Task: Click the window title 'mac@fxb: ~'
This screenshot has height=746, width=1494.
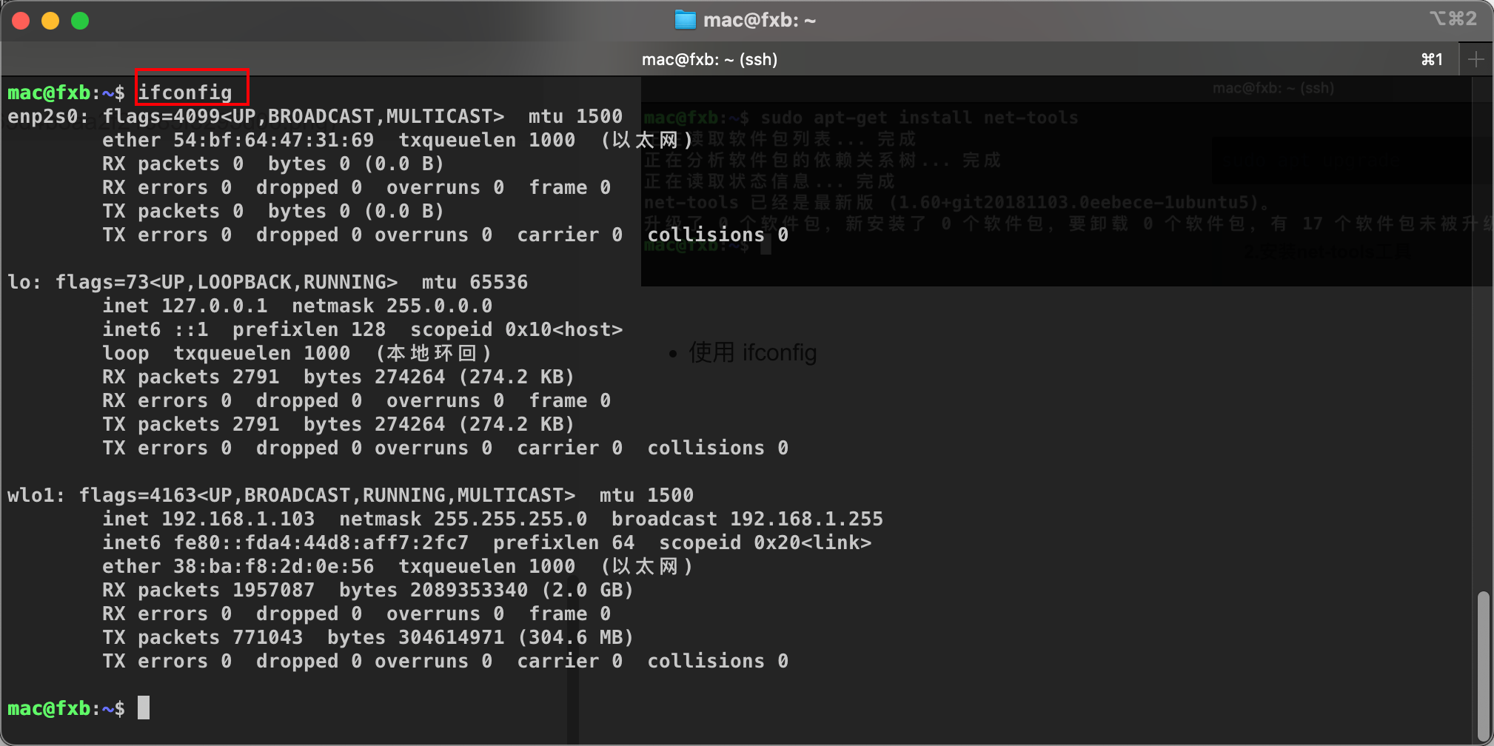Action: [760, 20]
